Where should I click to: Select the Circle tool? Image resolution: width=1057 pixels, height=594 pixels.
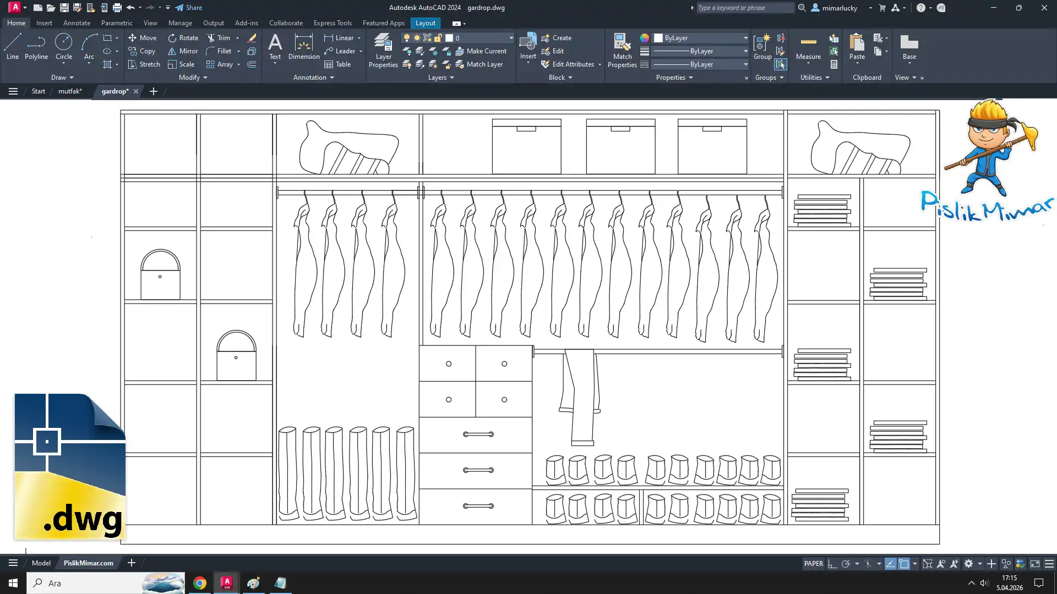click(x=64, y=45)
